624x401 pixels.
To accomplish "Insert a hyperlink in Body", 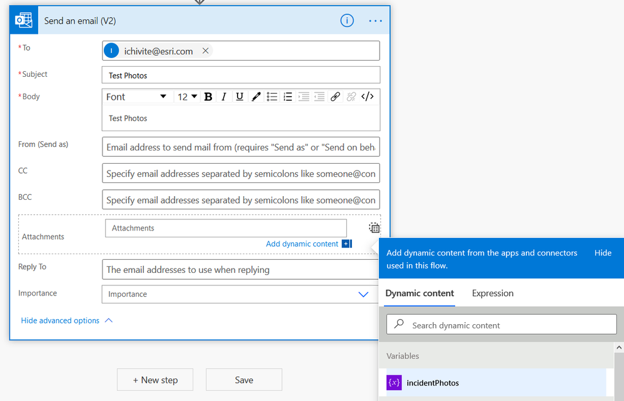I will click(x=335, y=97).
